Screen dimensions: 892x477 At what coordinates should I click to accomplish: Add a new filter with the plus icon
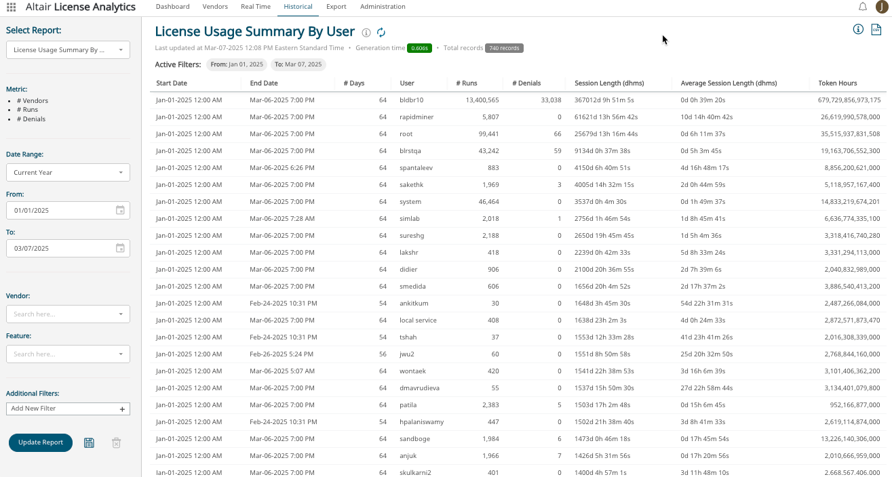(x=122, y=409)
